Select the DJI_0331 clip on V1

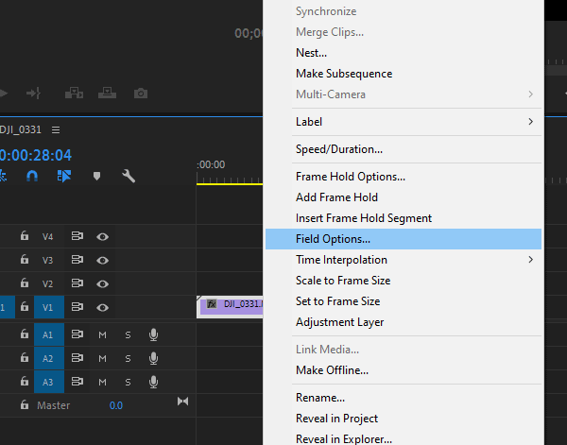[232, 304]
